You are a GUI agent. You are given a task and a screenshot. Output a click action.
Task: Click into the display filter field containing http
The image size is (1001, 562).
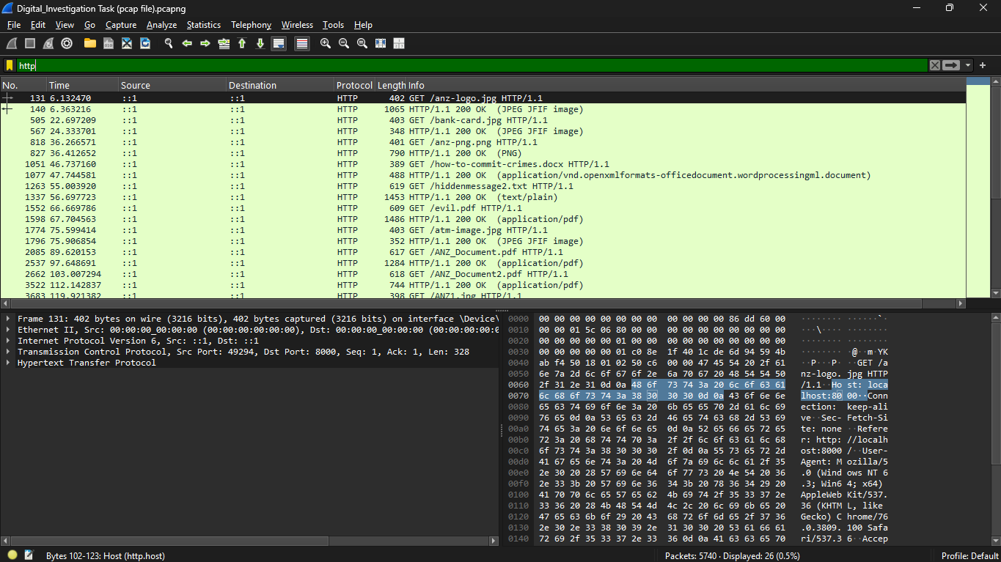coord(472,65)
